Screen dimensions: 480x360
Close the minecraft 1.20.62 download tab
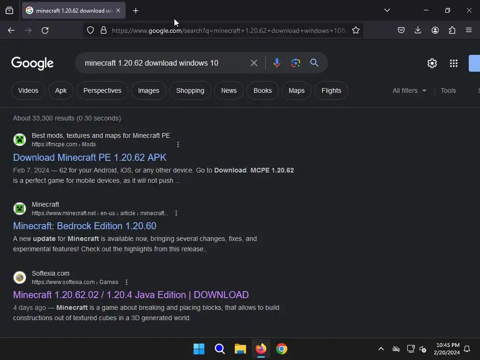pos(118,10)
